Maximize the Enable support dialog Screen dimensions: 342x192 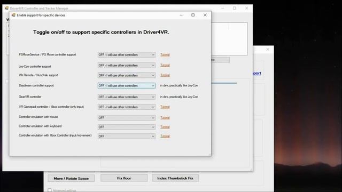point(193,15)
